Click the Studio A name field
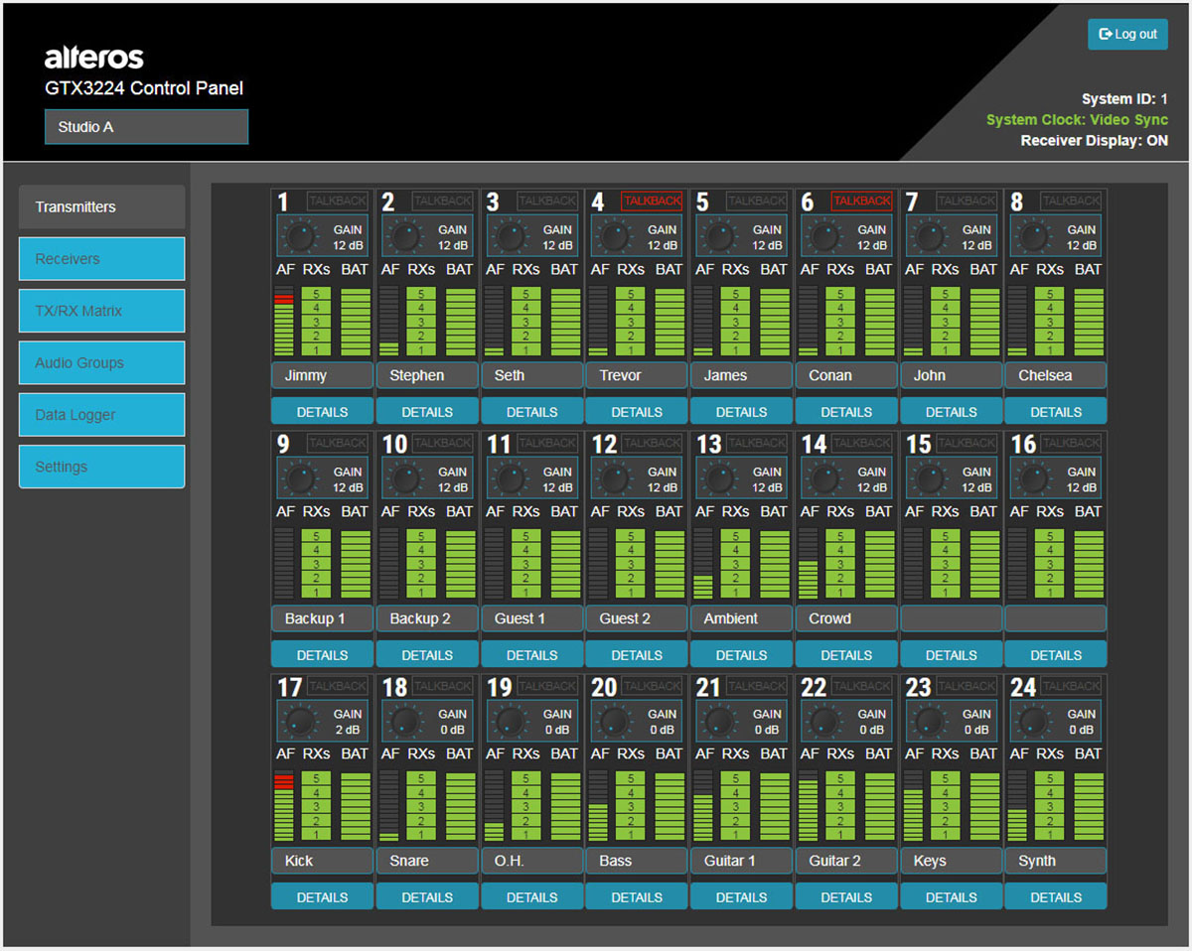The width and height of the screenshot is (1192, 951). [x=146, y=127]
